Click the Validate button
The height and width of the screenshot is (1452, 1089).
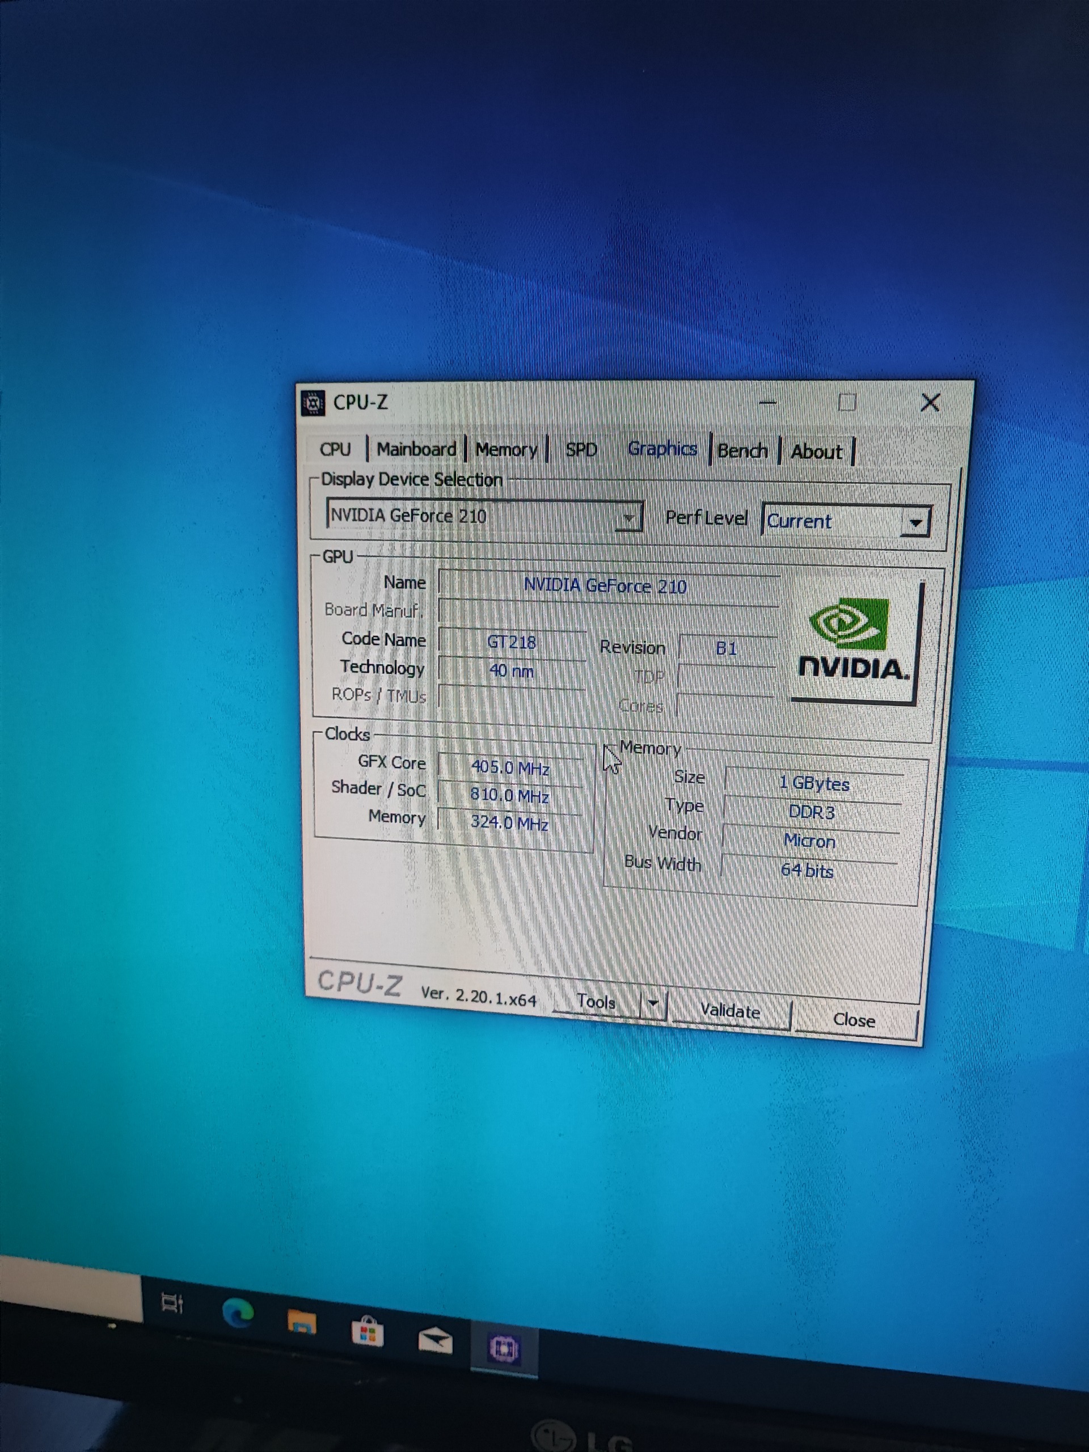pos(730,1011)
